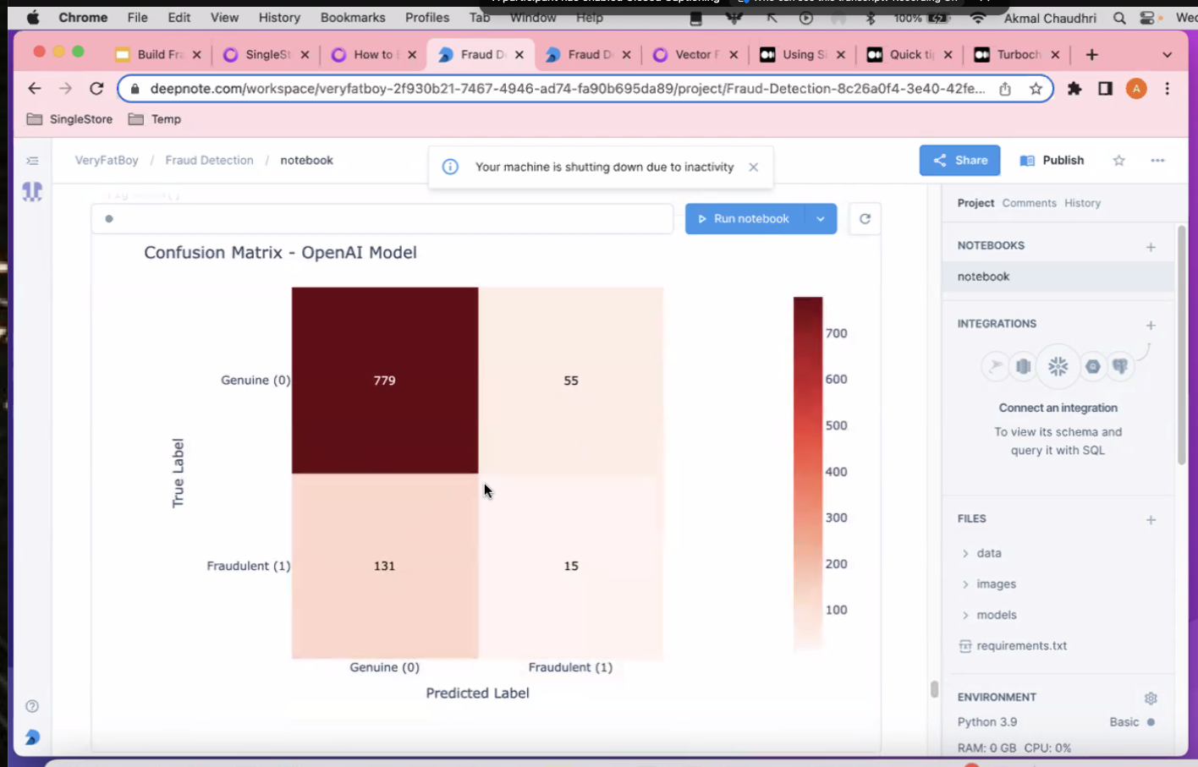Collapse the left sidebar toggle icon
The height and width of the screenshot is (767, 1198).
(32, 161)
